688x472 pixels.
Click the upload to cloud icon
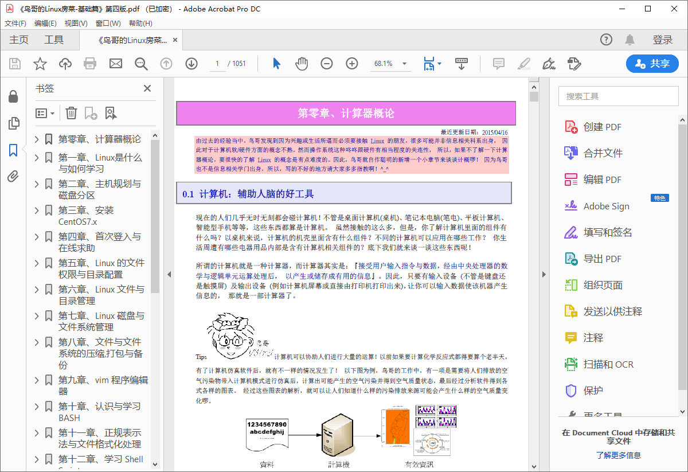(65, 64)
